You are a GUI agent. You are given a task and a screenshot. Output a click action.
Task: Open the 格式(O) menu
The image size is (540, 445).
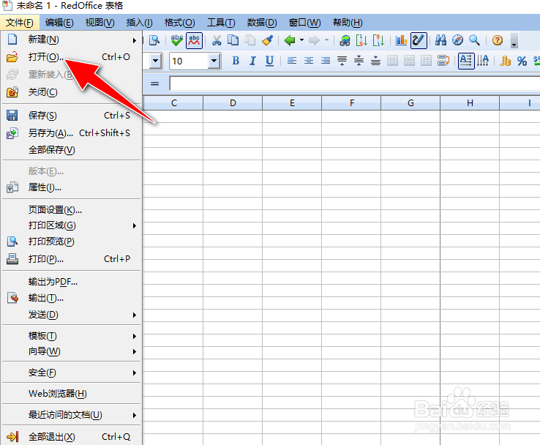(180, 23)
